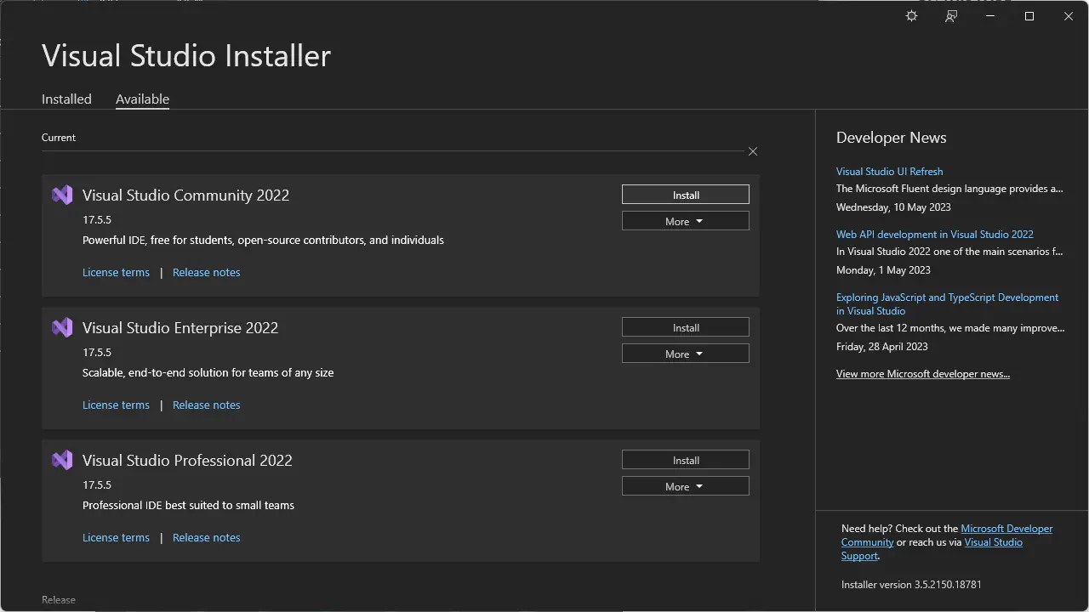The image size is (1089, 612).
Task: Click the Visual Studio Community 2022 title
Action: coord(185,195)
